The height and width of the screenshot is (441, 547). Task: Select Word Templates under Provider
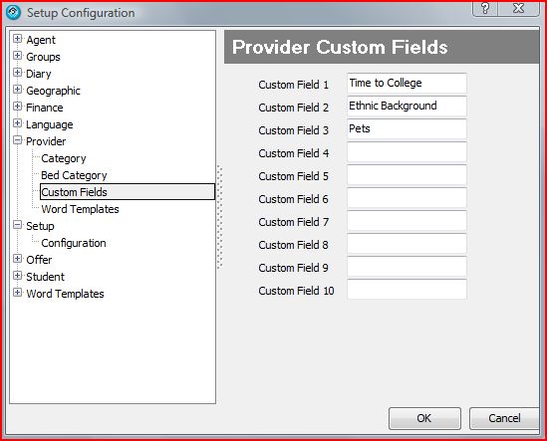[81, 209]
